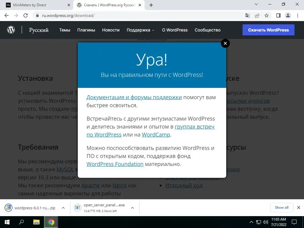Viewport: 304px width, 228px height.
Task: Show hidden system tray icons chevron
Action: (x=251, y=222)
